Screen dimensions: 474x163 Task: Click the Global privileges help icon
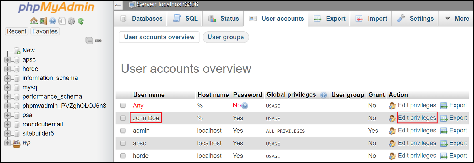click(x=323, y=95)
